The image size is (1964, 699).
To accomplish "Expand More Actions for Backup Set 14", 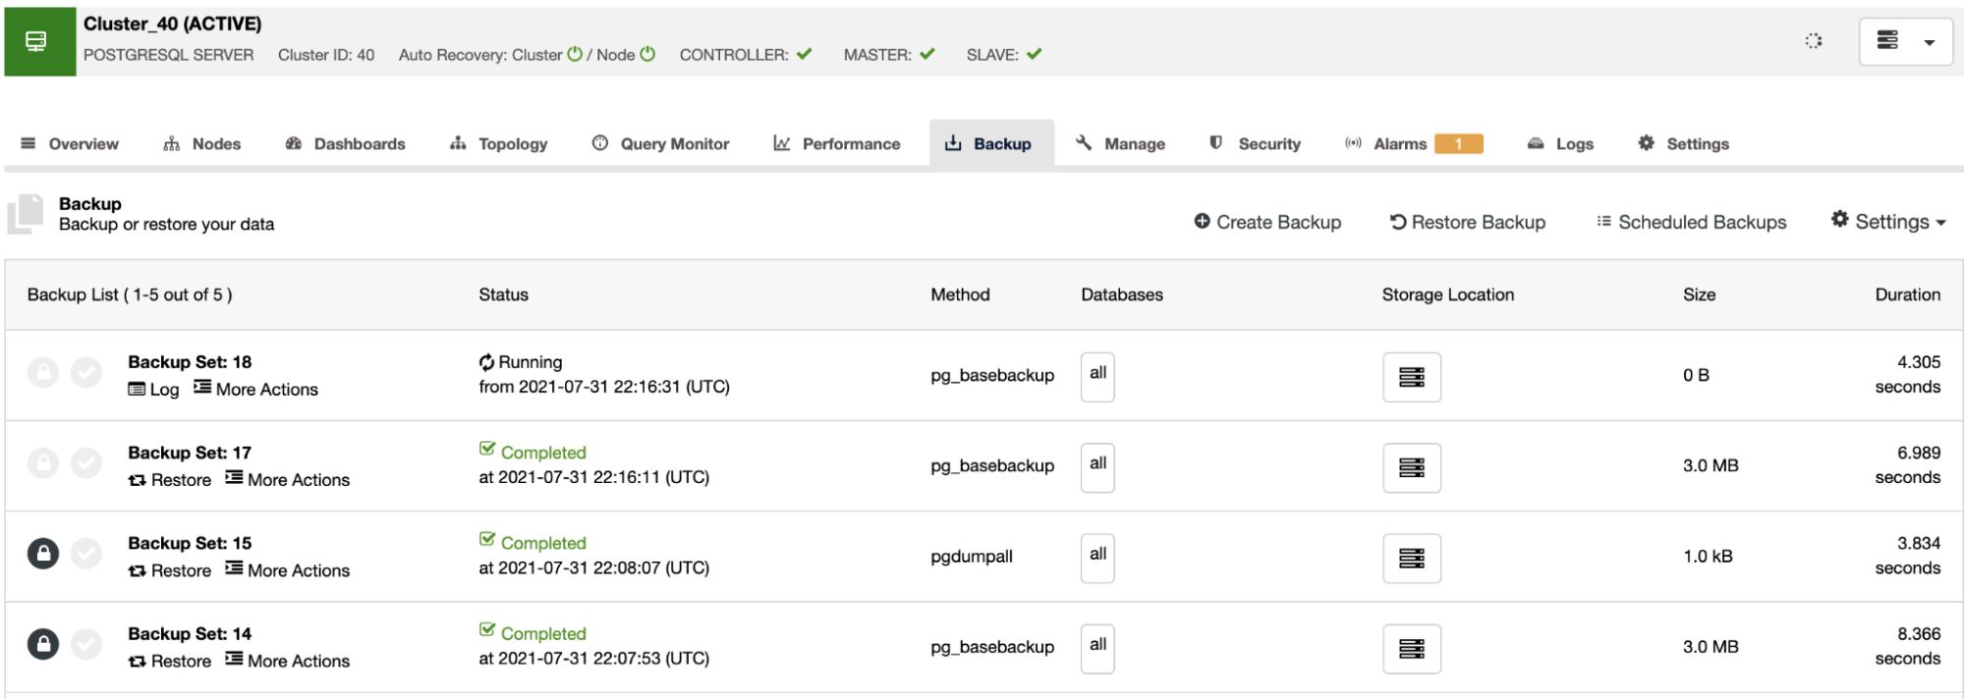I will tap(287, 660).
